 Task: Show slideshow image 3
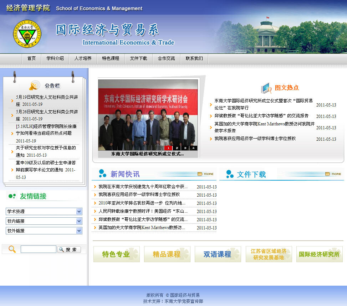click(x=185, y=148)
